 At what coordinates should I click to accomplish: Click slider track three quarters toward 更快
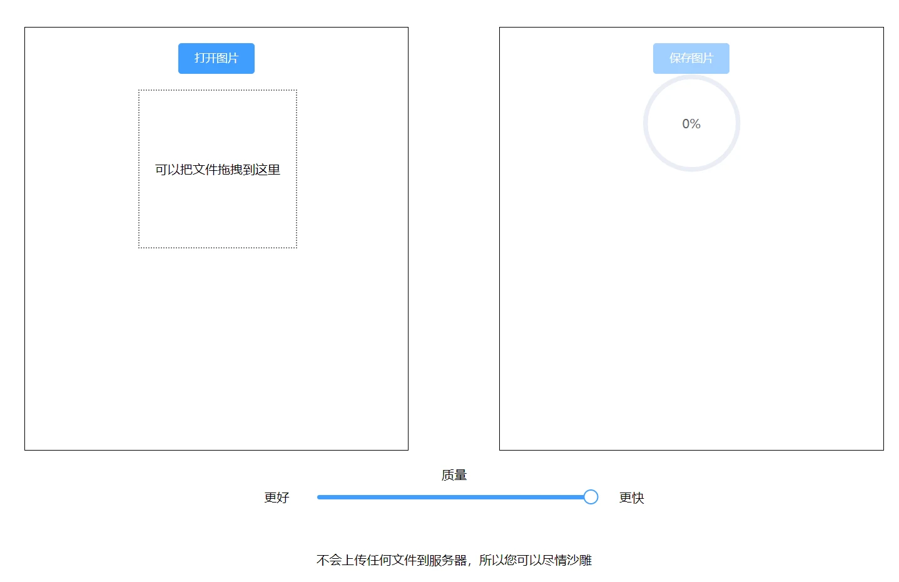click(x=522, y=497)
